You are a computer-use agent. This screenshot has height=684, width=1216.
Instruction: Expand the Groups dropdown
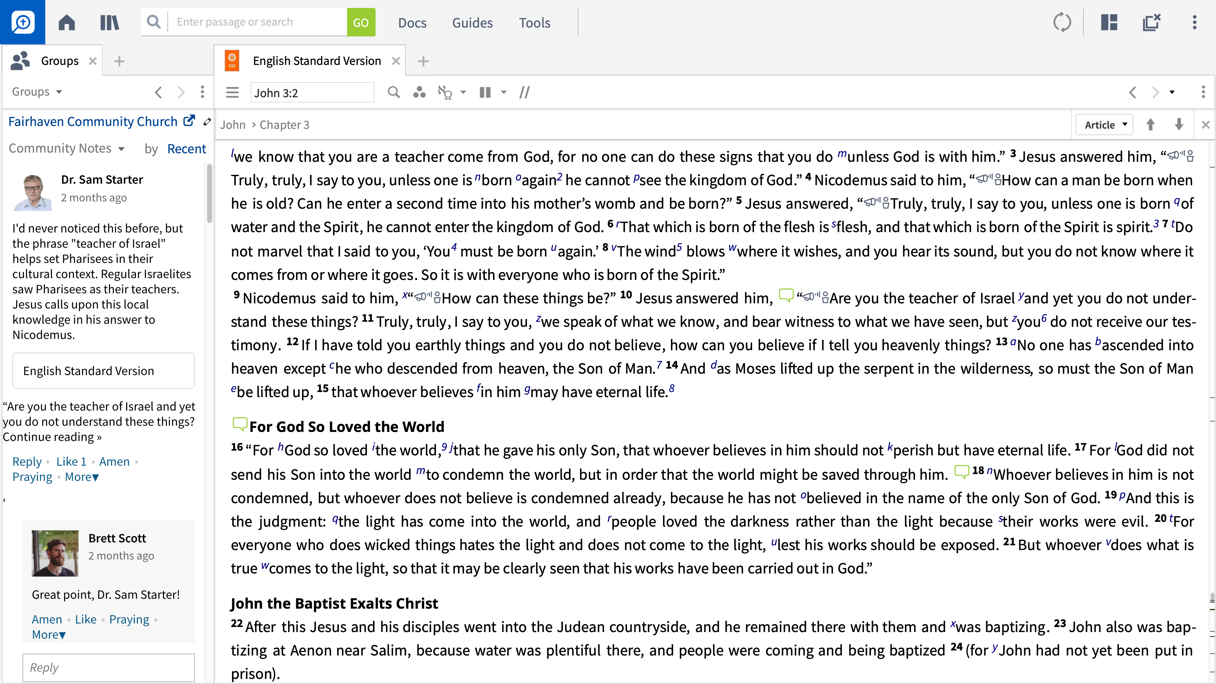[37, 92]
